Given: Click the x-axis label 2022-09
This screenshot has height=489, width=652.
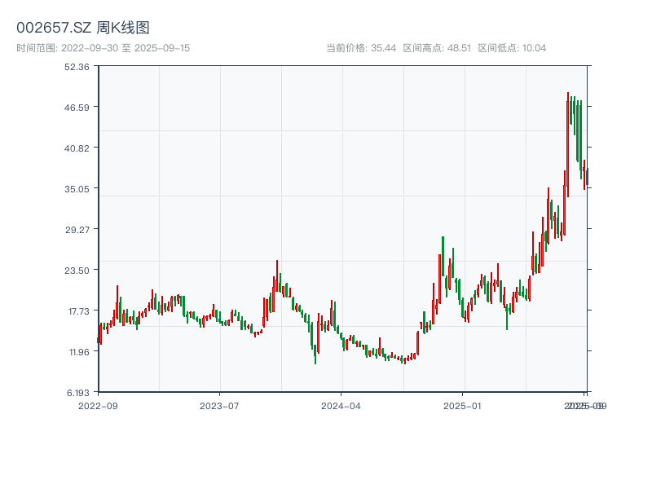Looking at the screenshot, I should pos(98,406).
